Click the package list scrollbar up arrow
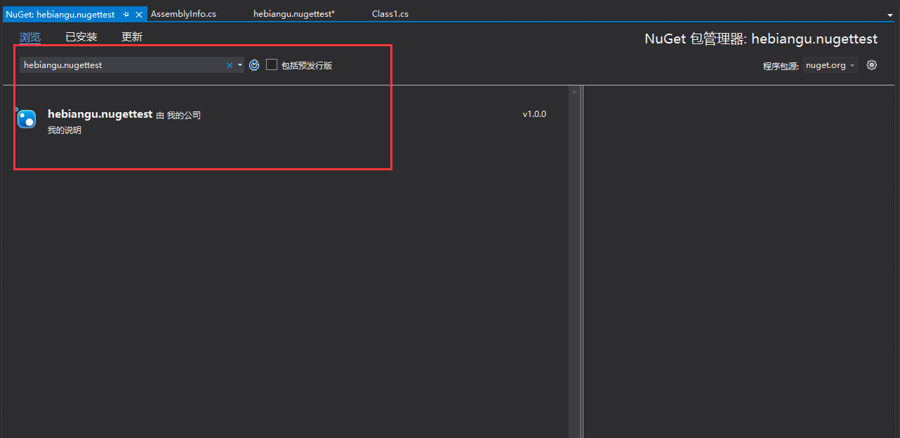The width and height of the screenshot is (900, 438). click(574, 92)
